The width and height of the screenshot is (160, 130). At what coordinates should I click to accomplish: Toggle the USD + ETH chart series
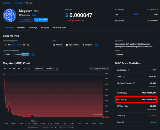tap(67, 128)
